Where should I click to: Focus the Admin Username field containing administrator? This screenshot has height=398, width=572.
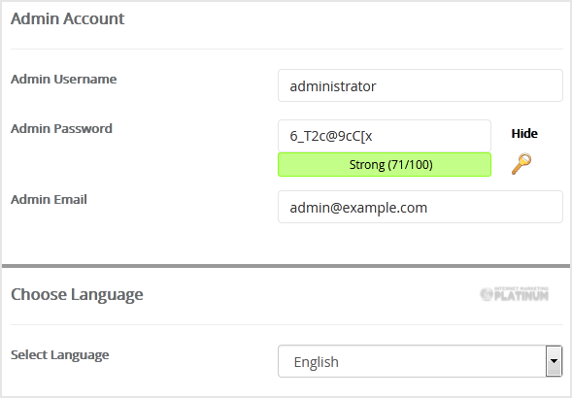click(x=421, y=85)
